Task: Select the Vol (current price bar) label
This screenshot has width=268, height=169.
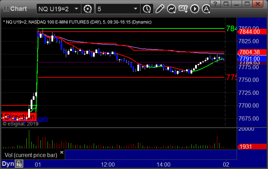Action: (31, 155)
